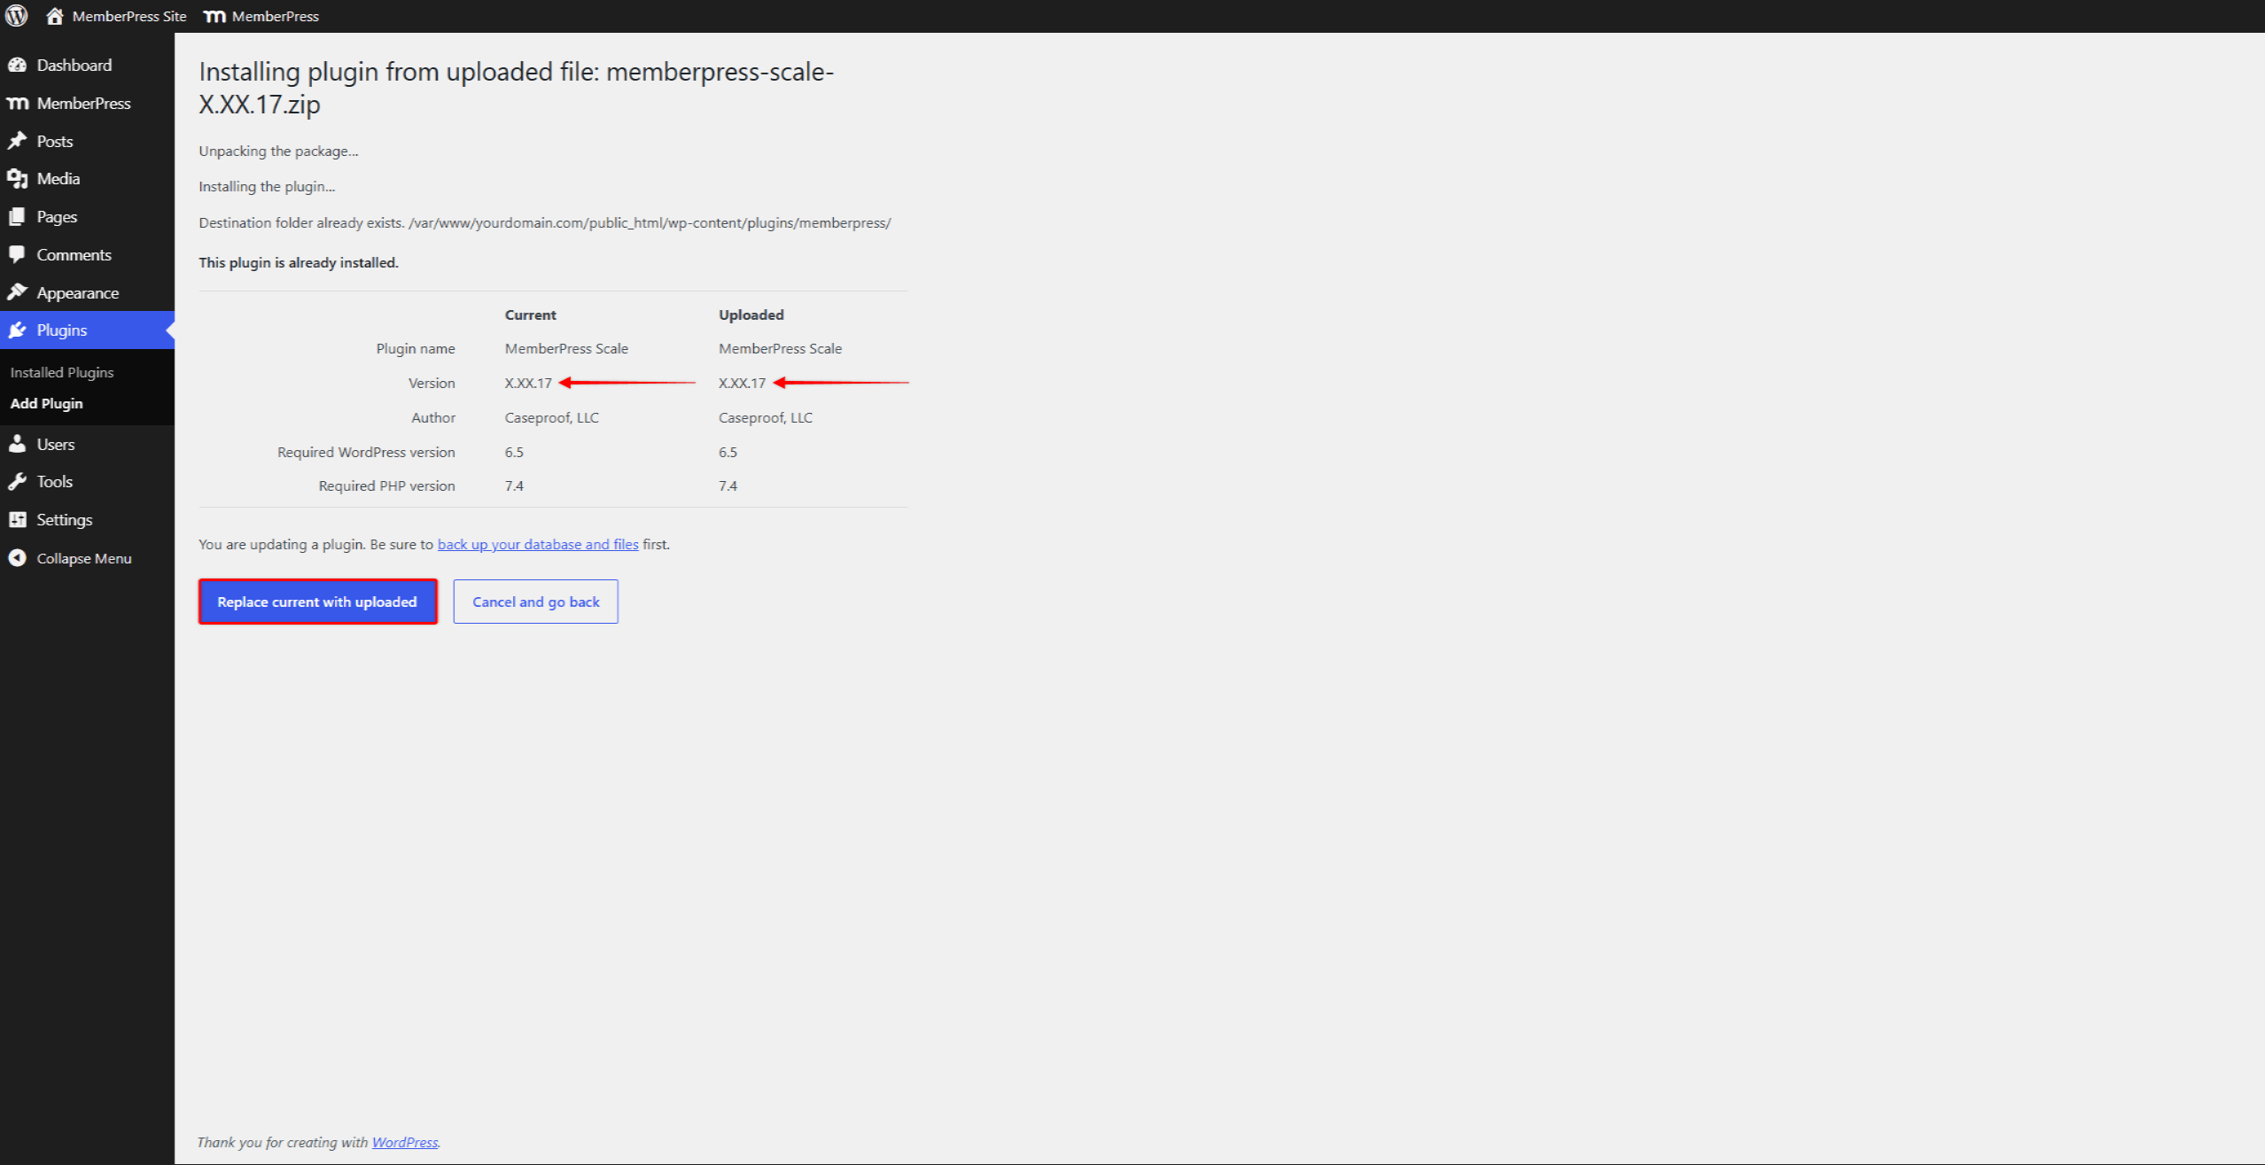Screen dimensions: 2265x1165
Task: Click the current author Caseproof, LLC
Action: click(x=552, y=417)
